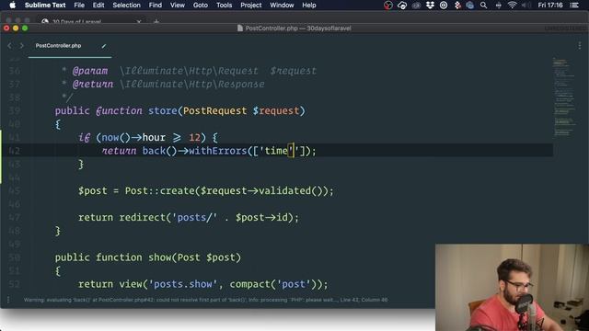Image resolution: width=589 pixels, height=331 pixels.
Task: Click the 'Post::create' call on line 45
Action: [159, 191]
